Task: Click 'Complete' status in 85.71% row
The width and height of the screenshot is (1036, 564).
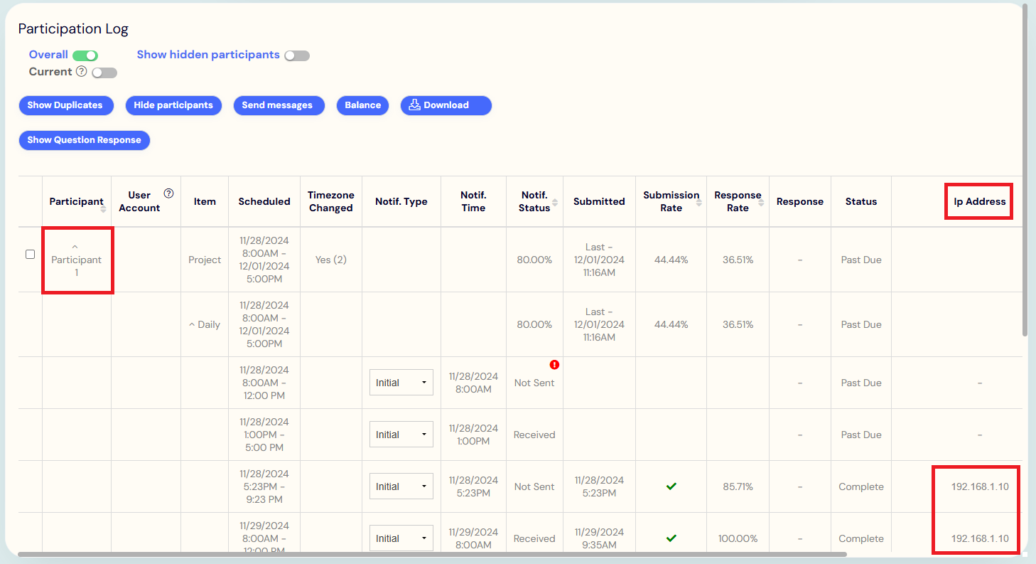Action: [861, 487]
